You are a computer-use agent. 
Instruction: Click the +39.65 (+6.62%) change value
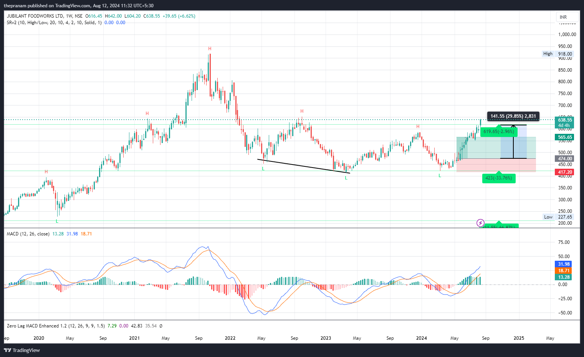point(179,16)
